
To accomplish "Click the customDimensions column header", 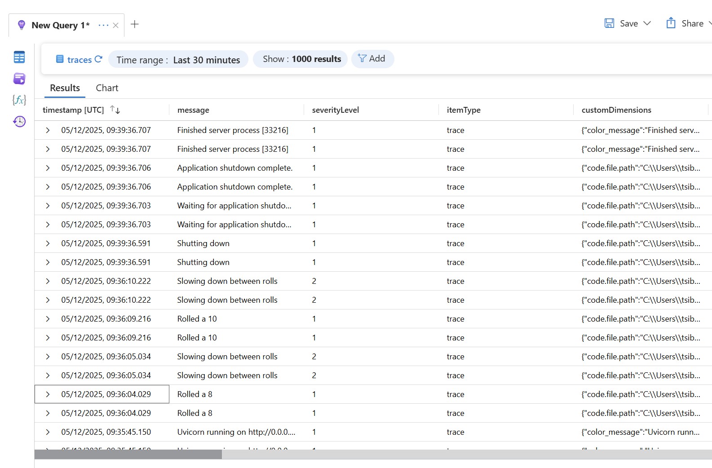I will (616, 110).
